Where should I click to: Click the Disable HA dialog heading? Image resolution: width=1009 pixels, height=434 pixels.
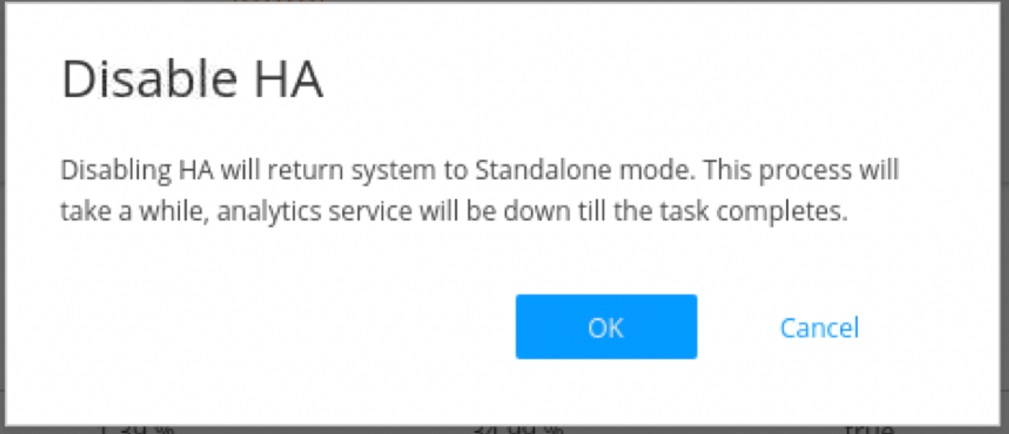(x=192, y=79)
